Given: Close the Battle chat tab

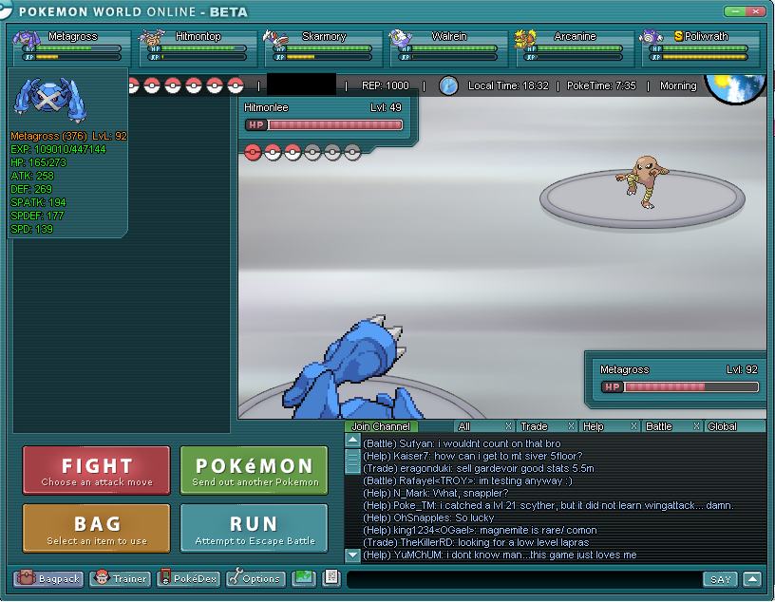Looking at the screenshot, I should click(x=696, y=426).
